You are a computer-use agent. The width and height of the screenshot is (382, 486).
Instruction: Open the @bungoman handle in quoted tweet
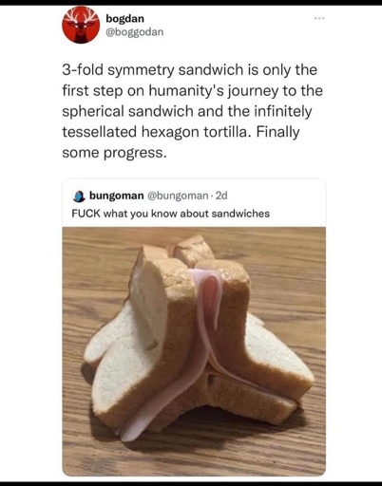(178, 196)
